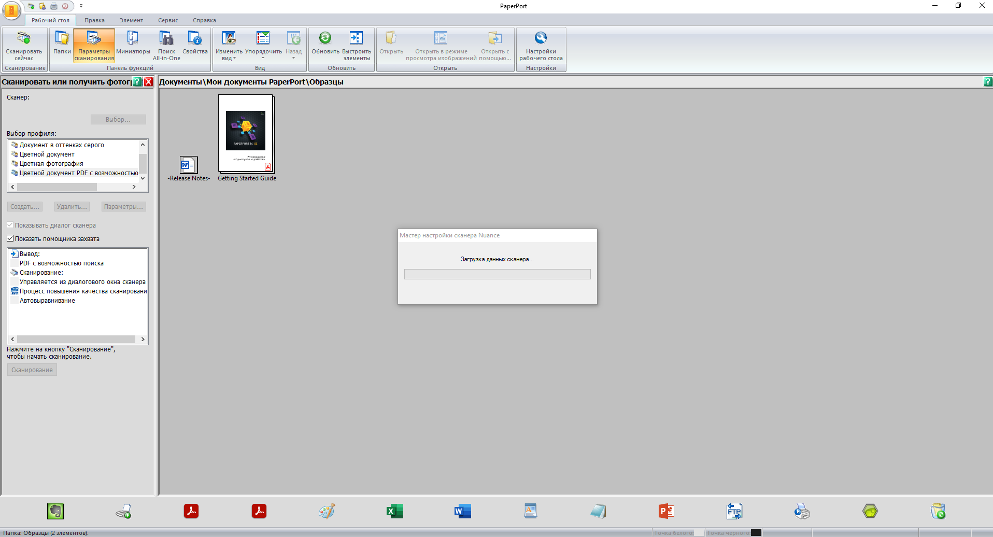Click the printer icon in quick access toolbar

tap(54, 6)
